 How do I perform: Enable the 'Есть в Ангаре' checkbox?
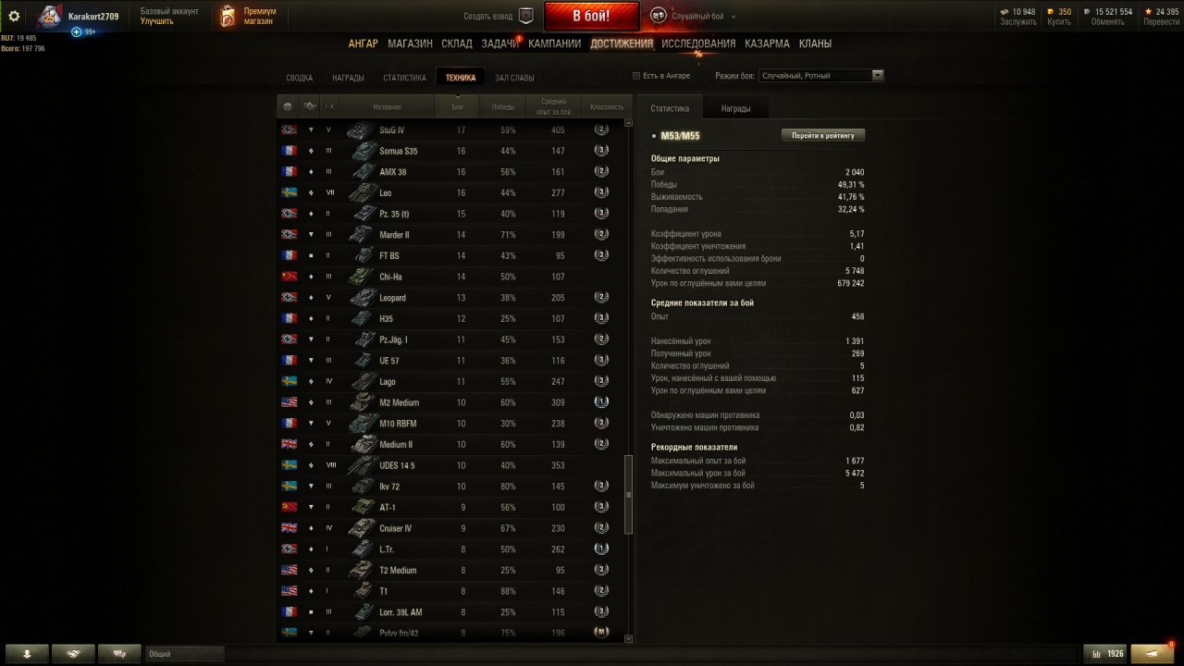tap(635, 76)
